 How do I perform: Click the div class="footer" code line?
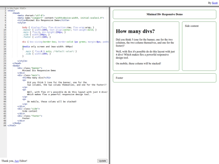[30, 116]
